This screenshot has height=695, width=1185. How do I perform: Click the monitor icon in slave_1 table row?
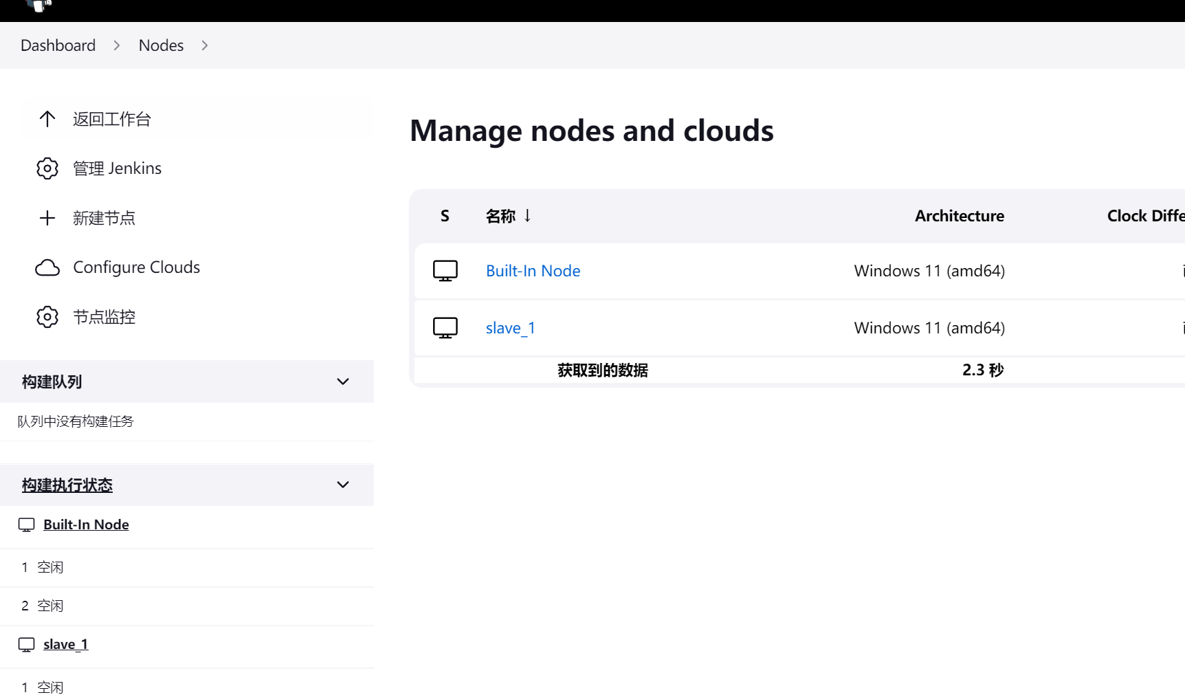[445, 328]
